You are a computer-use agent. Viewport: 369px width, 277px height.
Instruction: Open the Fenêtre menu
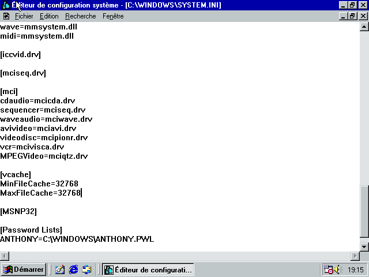coord(113,16)
